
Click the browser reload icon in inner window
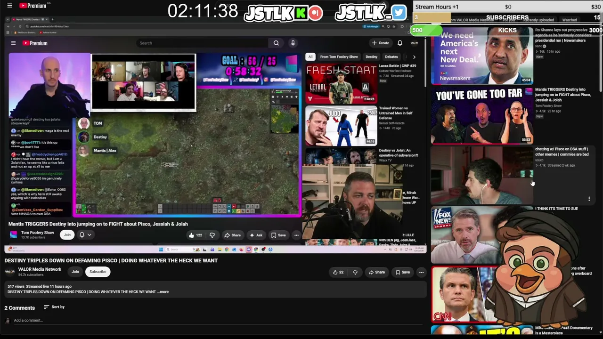(20, 26)
